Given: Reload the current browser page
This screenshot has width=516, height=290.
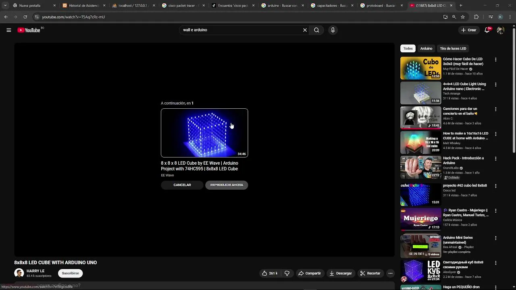Looking at the screenshot, I should 25,17.
